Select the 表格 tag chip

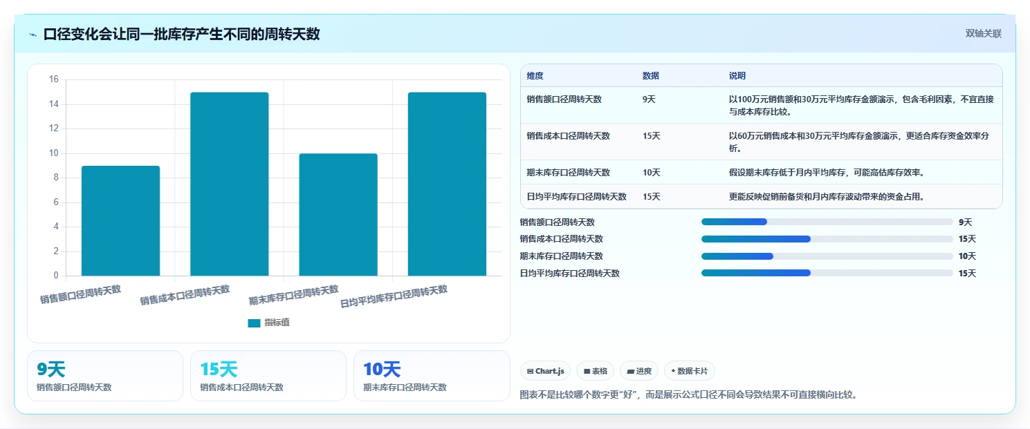[595, 371]
